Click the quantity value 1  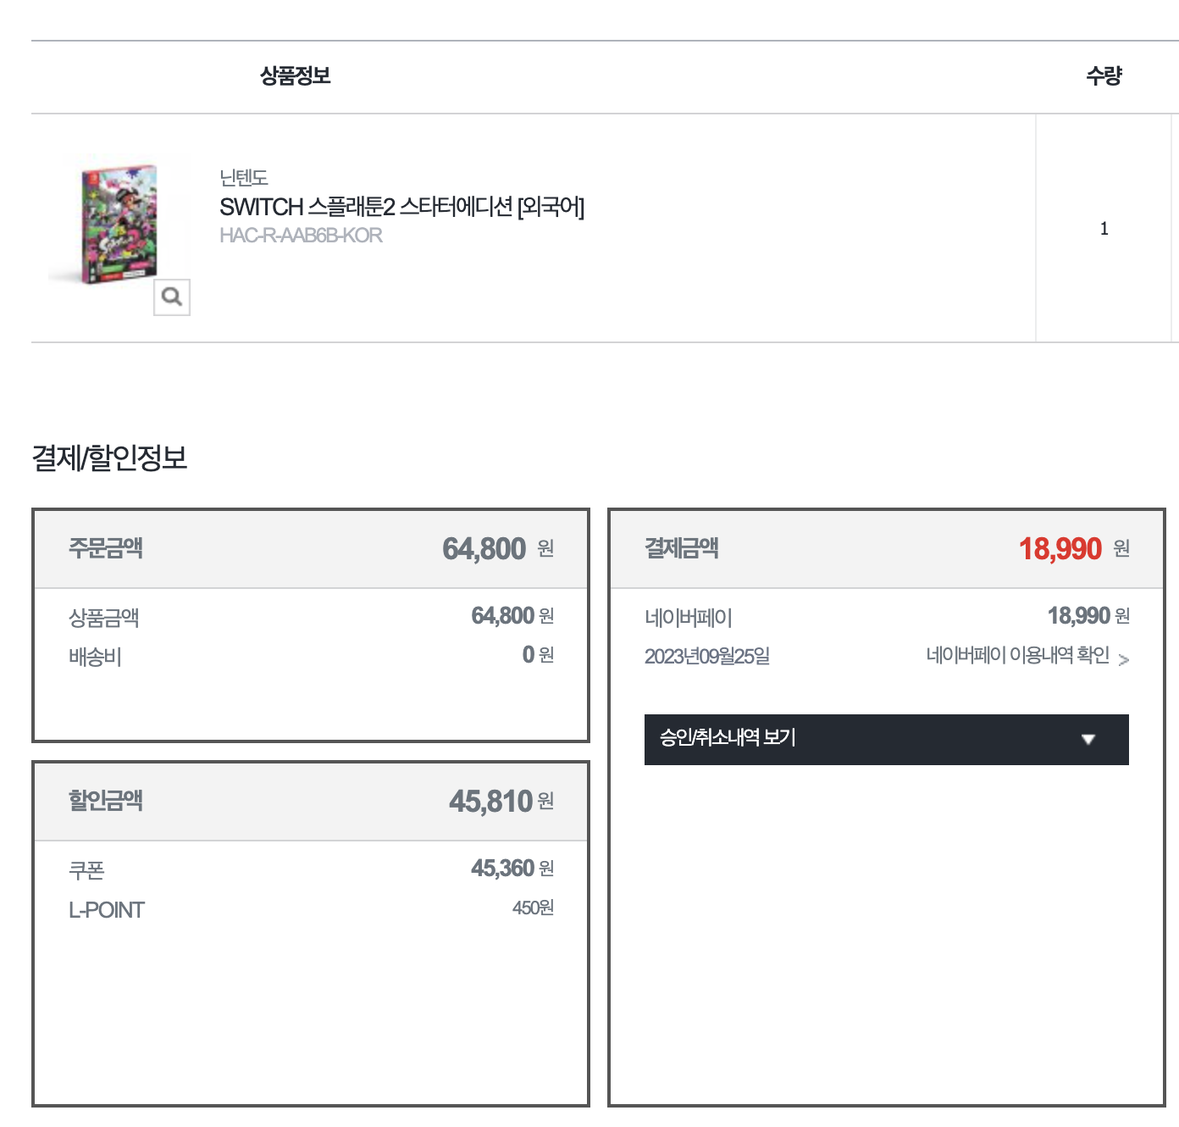click(1104, 228)
